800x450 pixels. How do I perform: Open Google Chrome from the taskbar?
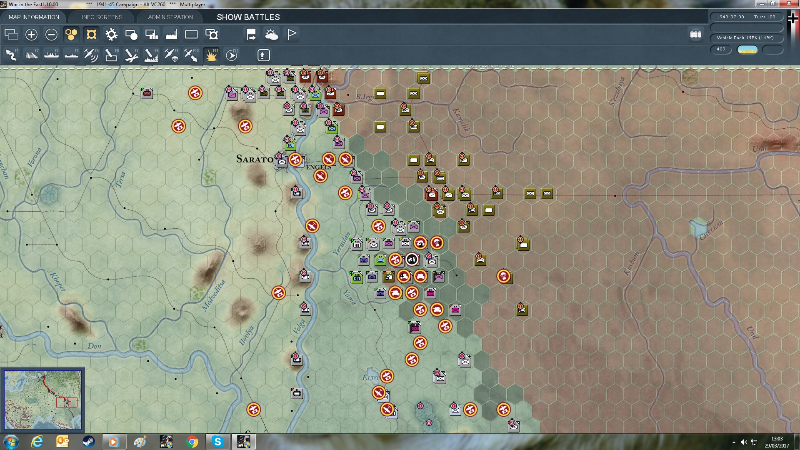[x=192, y=442]
